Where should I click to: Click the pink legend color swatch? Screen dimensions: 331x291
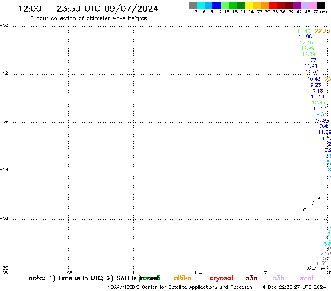click(x=313, y=5)
